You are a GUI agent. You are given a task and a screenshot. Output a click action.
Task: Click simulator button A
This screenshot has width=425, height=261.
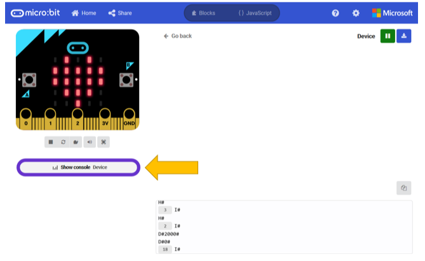pyautogui.click(x=29, y=80)
